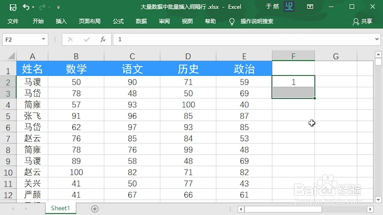Switch to the 视图 tab
The width and height of the screenshot is (383, 215).
point(187,21)
